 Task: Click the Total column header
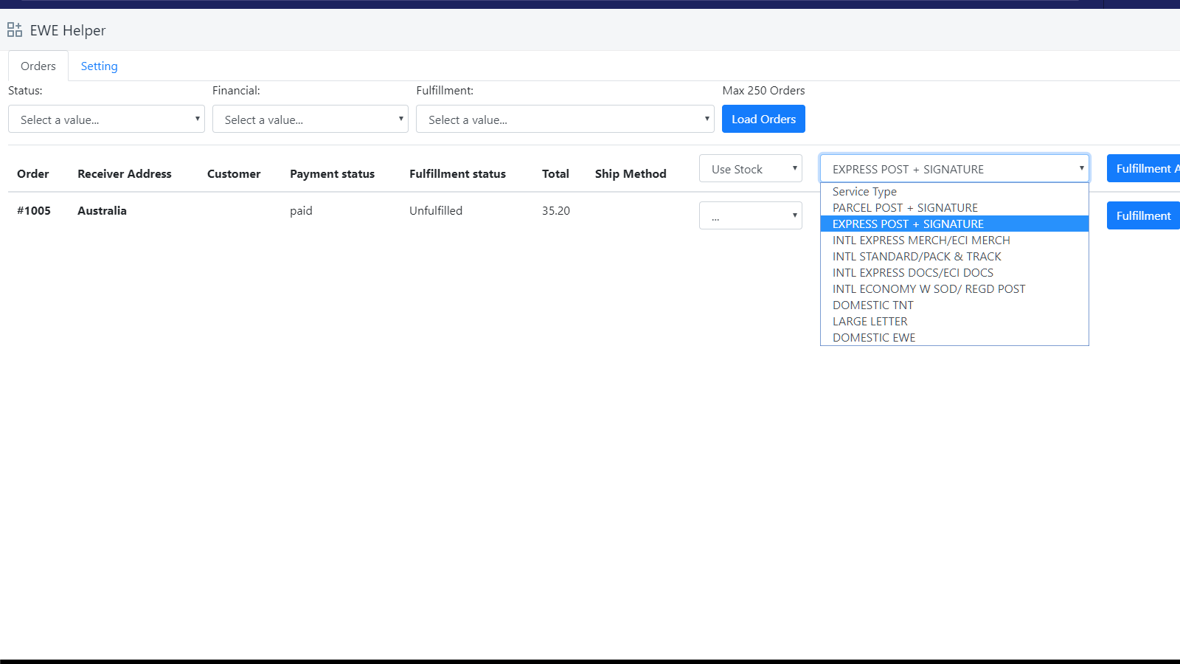point(555,173)
